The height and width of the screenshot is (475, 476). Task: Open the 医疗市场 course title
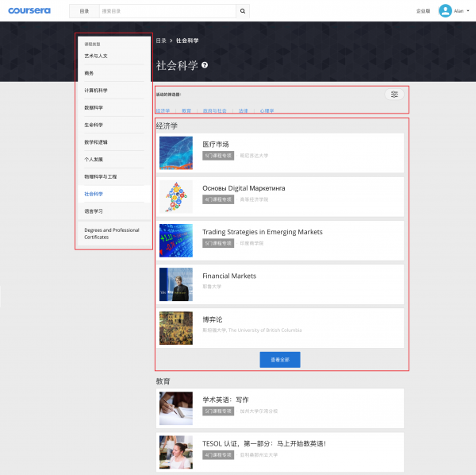tap(216, 145)
